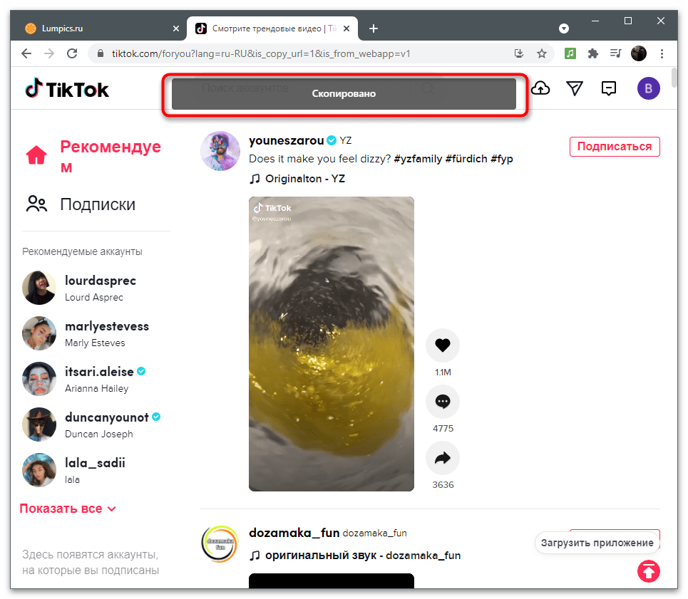This screenshot has width=688, height=599.
Task: Play the youneszarou video
Action: (x=332, y=344)
